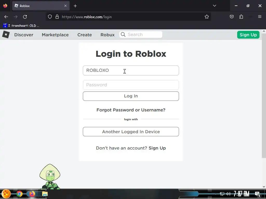Click the Password field
This screenshot has width=266, height=199.
click(131, 85)
